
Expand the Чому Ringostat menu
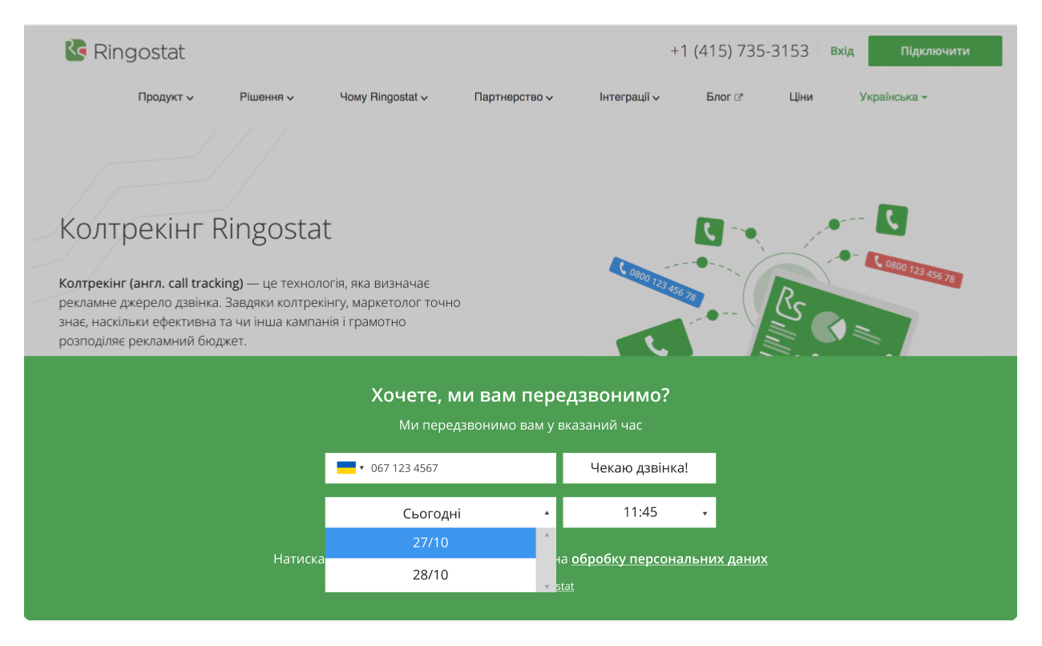[x=384, y=97]
